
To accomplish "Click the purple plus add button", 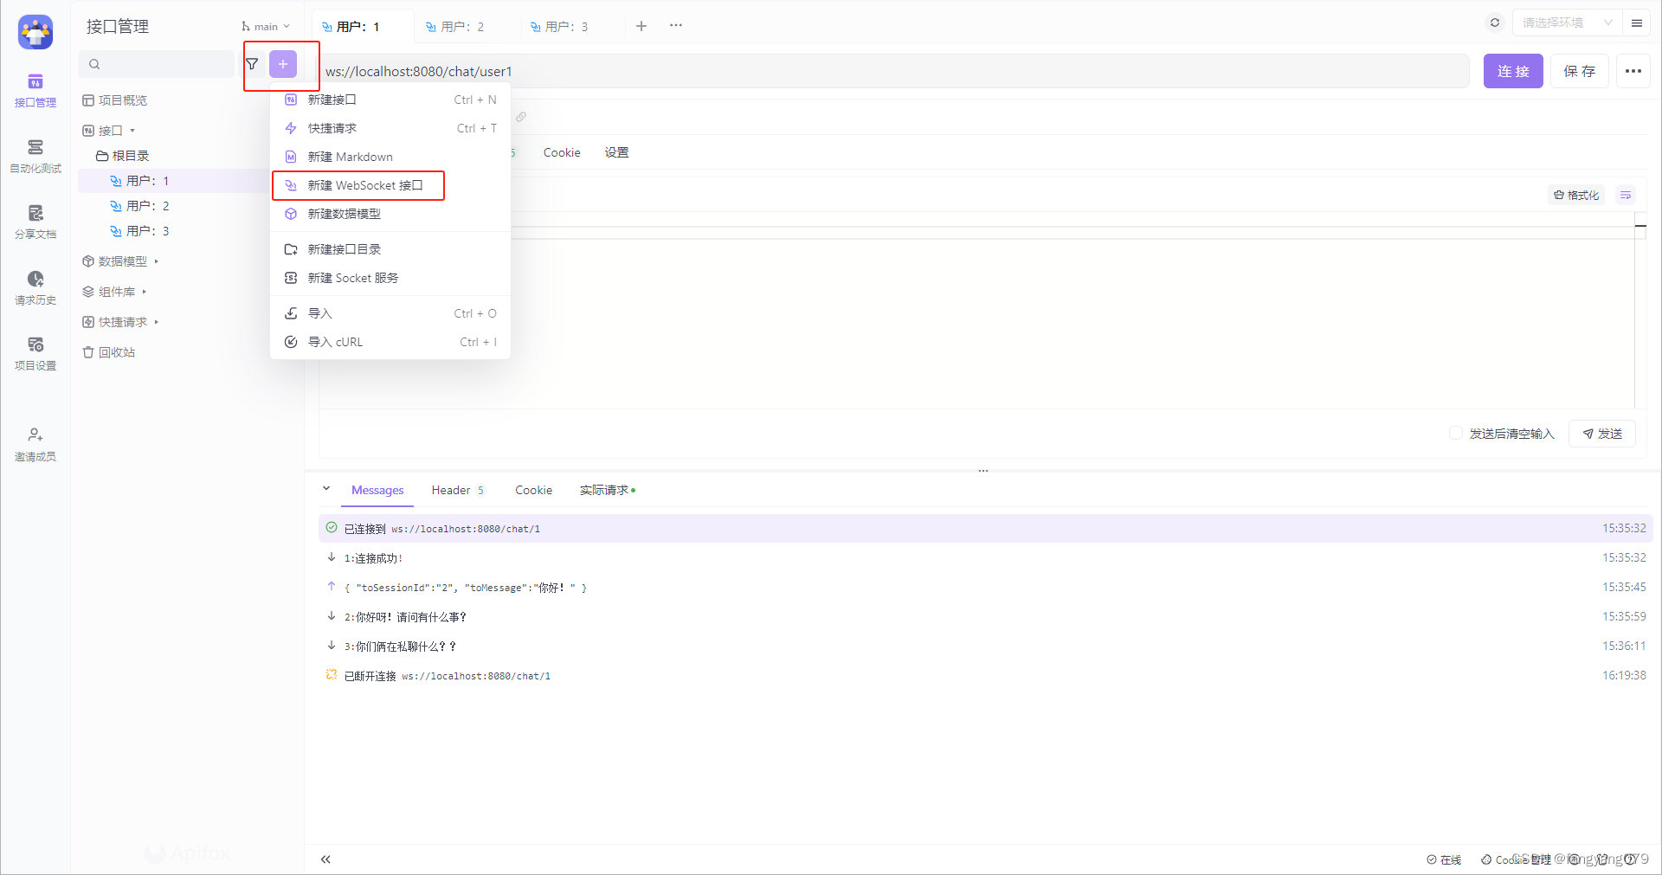I will 283,64.
